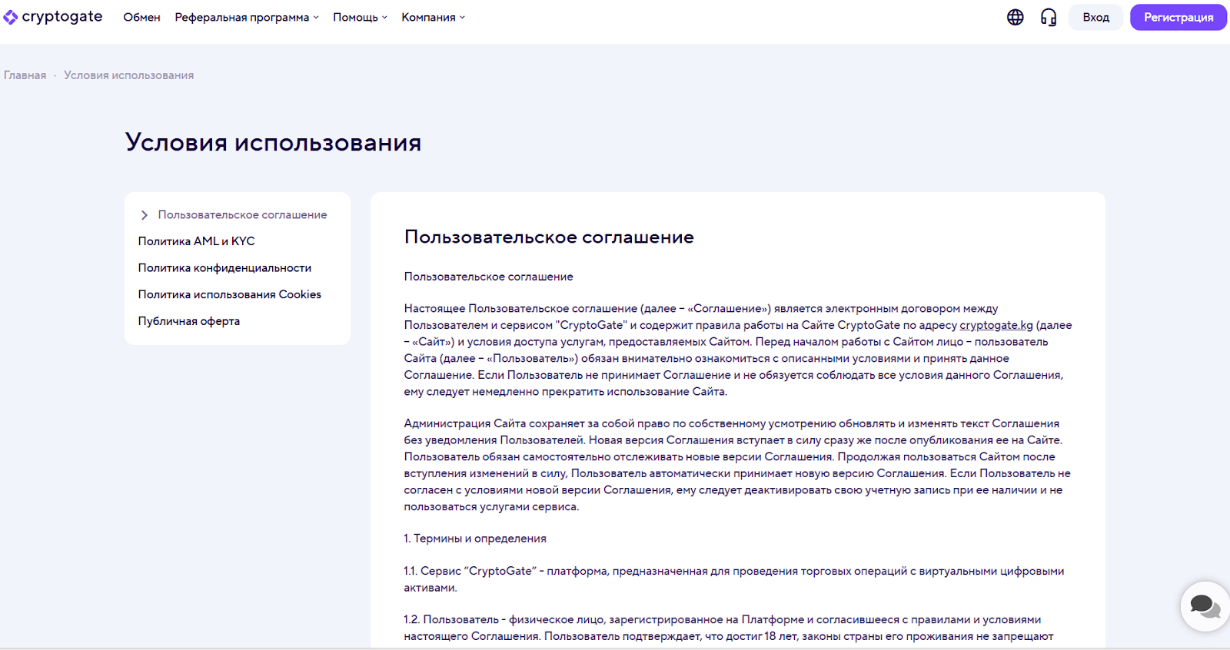Click the cryptogate brand name text
This screenshot has width=1230, height=650.
62,17
